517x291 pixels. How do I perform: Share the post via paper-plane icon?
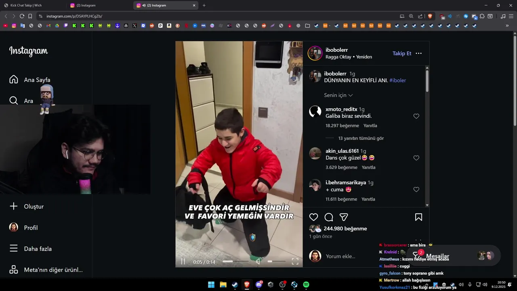(x=344, y=217)
